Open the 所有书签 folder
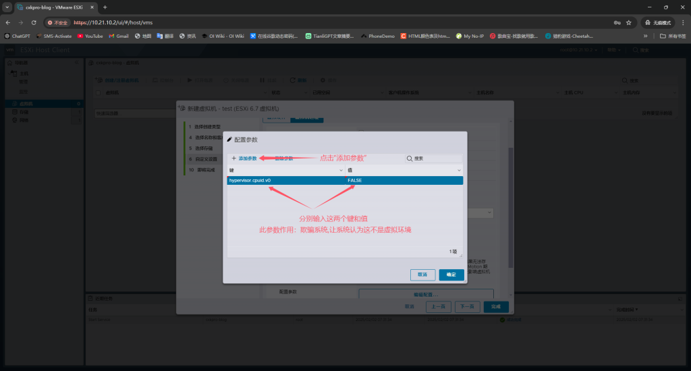 coord(673,36)
